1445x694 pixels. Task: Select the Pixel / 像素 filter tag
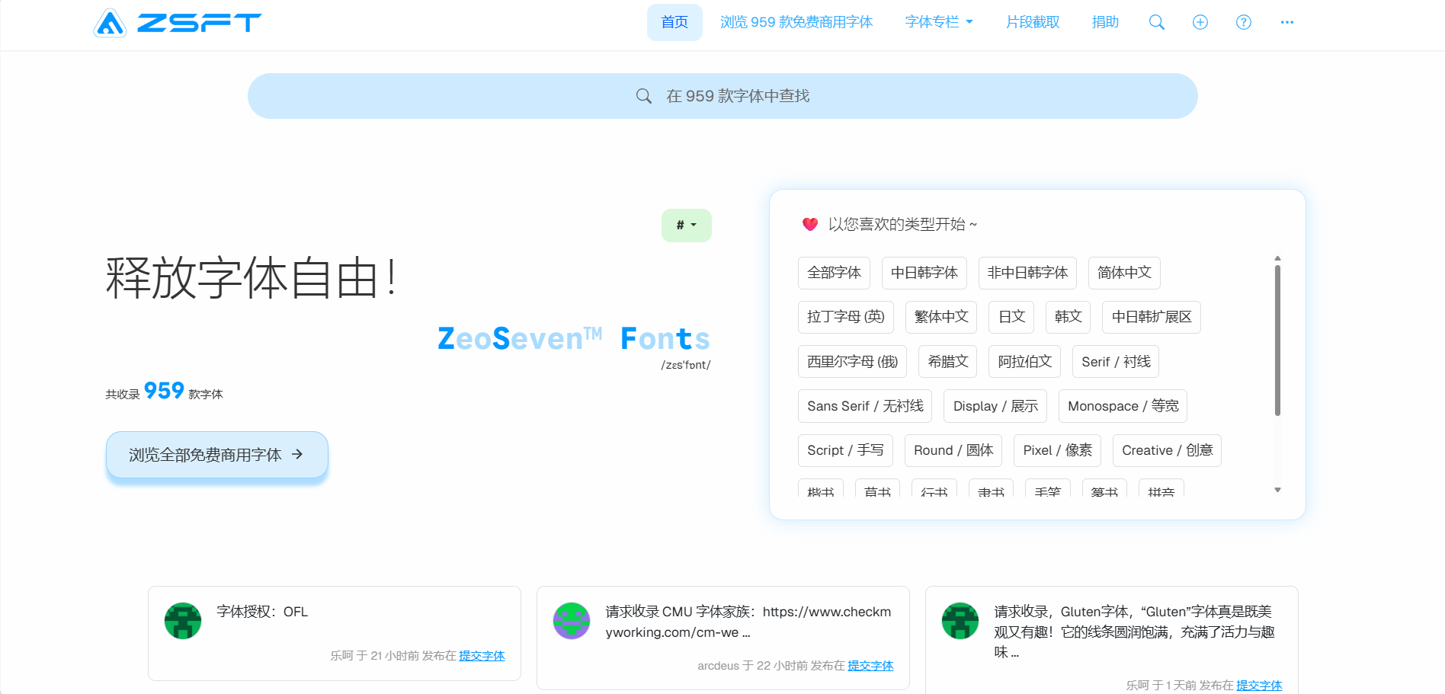(1056, 450)
